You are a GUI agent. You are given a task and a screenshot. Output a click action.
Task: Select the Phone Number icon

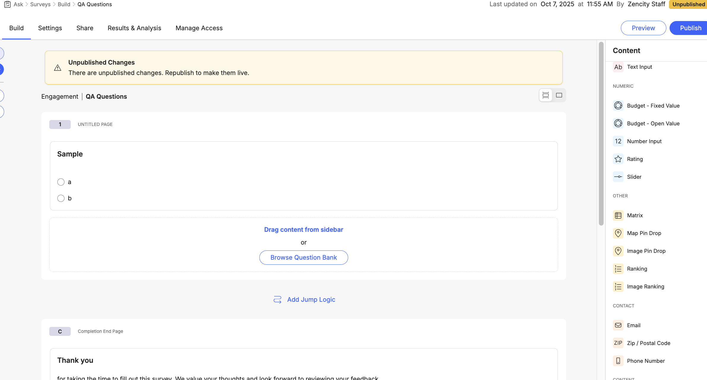tap(618, 361)
